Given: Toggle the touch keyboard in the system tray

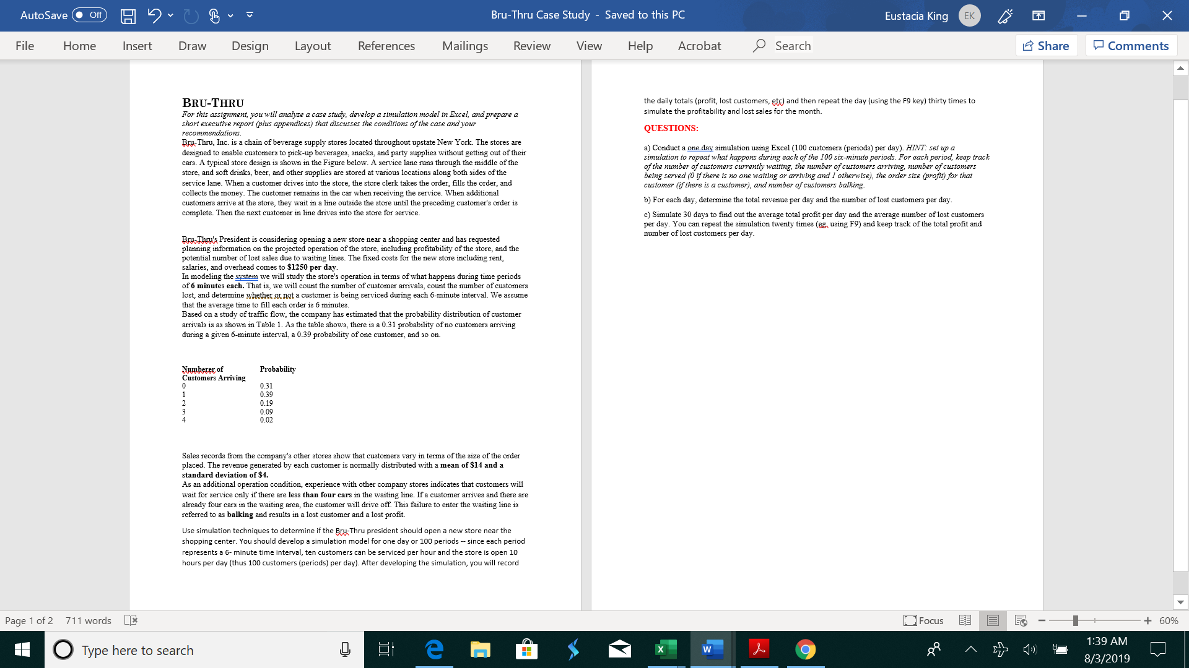Looking at the screenshot, I should (1061, 649).
